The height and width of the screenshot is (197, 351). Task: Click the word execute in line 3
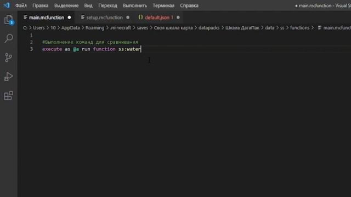coord(52,49)
